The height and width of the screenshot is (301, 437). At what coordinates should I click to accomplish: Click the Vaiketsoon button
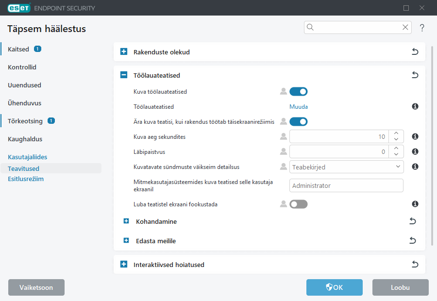36,287
